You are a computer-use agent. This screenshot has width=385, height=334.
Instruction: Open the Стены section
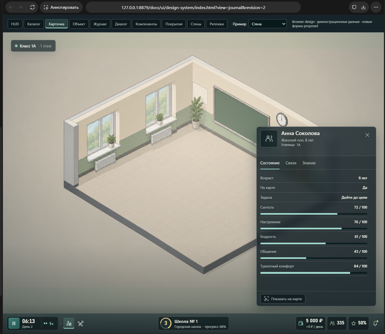196,24
